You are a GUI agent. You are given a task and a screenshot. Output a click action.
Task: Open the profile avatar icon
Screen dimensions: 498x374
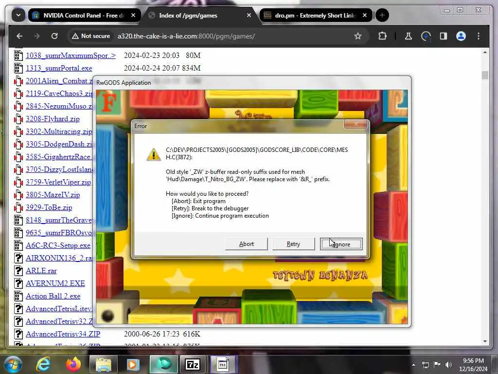pos(461,36)
